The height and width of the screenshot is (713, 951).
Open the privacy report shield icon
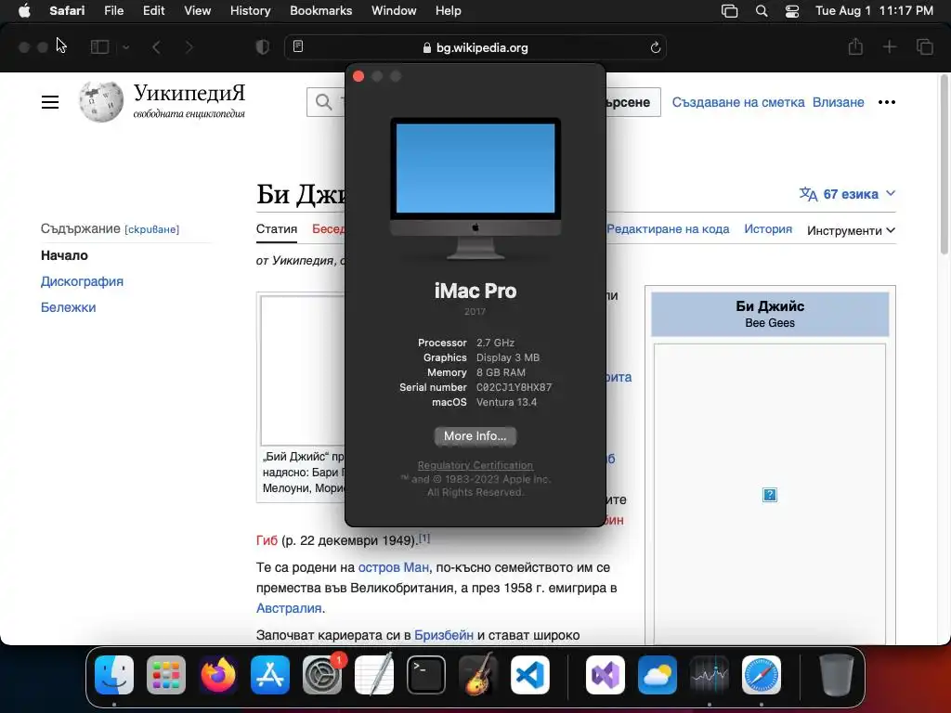(263, 47)
